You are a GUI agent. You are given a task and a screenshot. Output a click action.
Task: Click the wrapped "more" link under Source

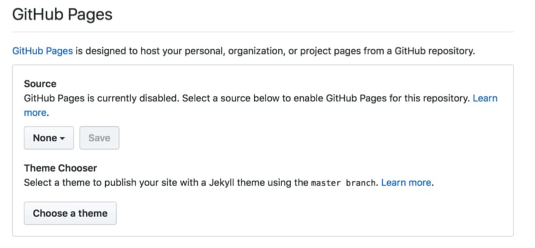tap(35, 113)
